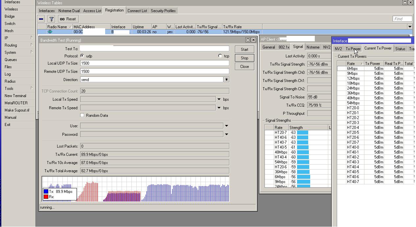This screenshot has height=227, width=416.
Task: Sort registration table by Uptime column
Action: (x=142, y=27)
